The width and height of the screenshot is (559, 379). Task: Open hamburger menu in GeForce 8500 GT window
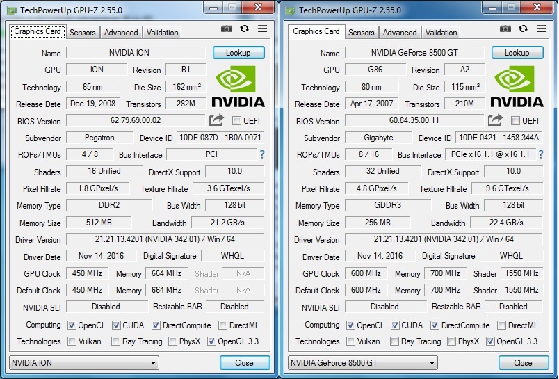[541, 29]
